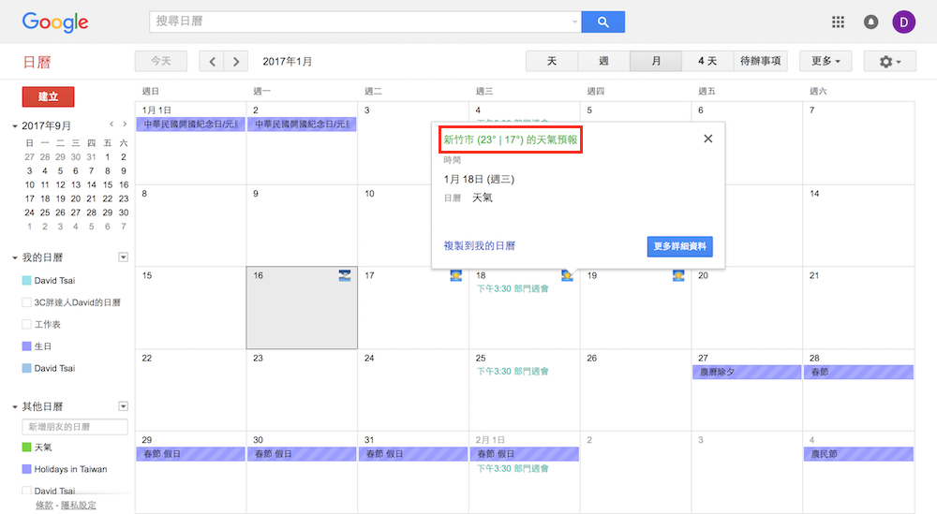Screen dimensions: 937x514
Task: Click weather icon on January 17
Action: click(456, 275)
